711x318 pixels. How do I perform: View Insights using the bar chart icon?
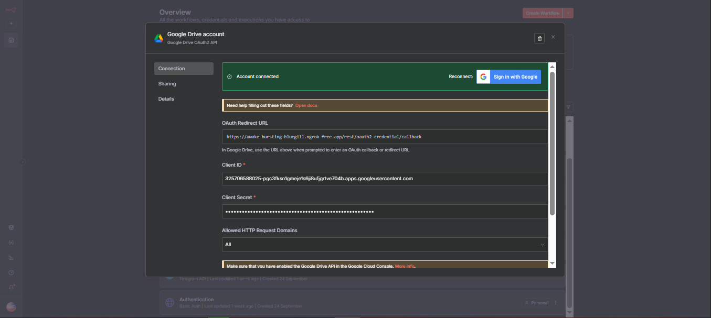[x=11, y=257]
